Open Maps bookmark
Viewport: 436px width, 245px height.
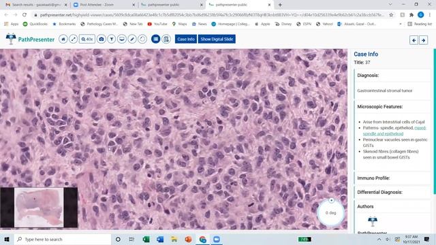click(179, 24)
